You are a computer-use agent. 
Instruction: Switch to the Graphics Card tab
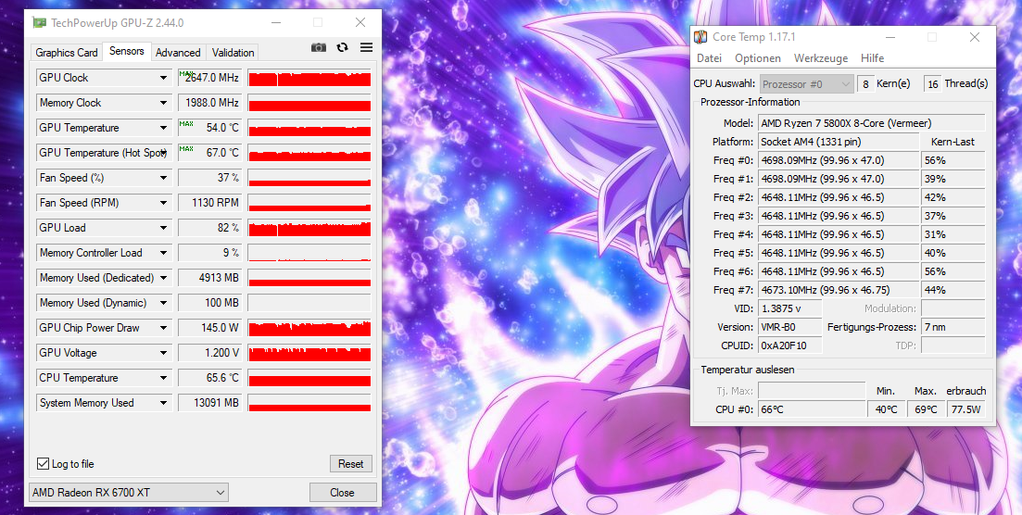(67, 53)
